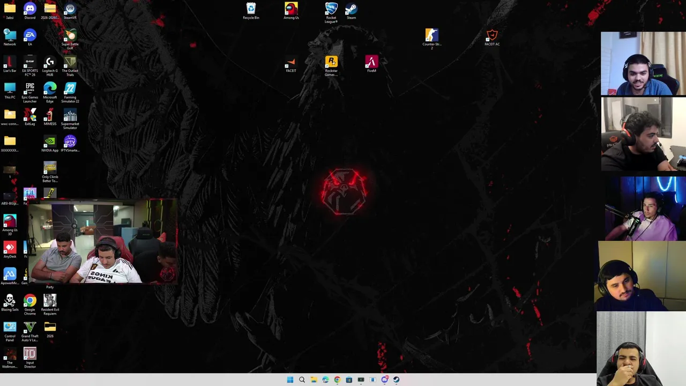
Task: Launch Liar's Bar game shortcut
Action: (10, 64)
